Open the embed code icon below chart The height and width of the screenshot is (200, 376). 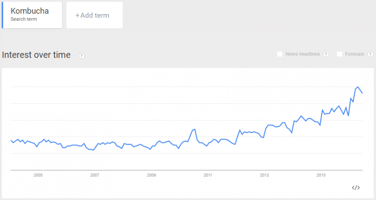pyautogui.click(x=356, y=188)
